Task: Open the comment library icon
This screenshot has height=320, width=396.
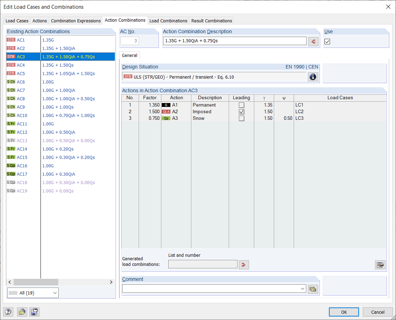Action: (x=313, y=289)
